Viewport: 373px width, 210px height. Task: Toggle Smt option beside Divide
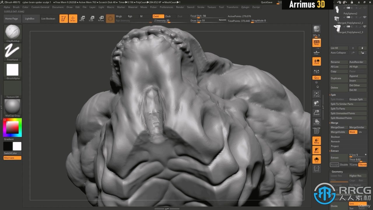358,204
